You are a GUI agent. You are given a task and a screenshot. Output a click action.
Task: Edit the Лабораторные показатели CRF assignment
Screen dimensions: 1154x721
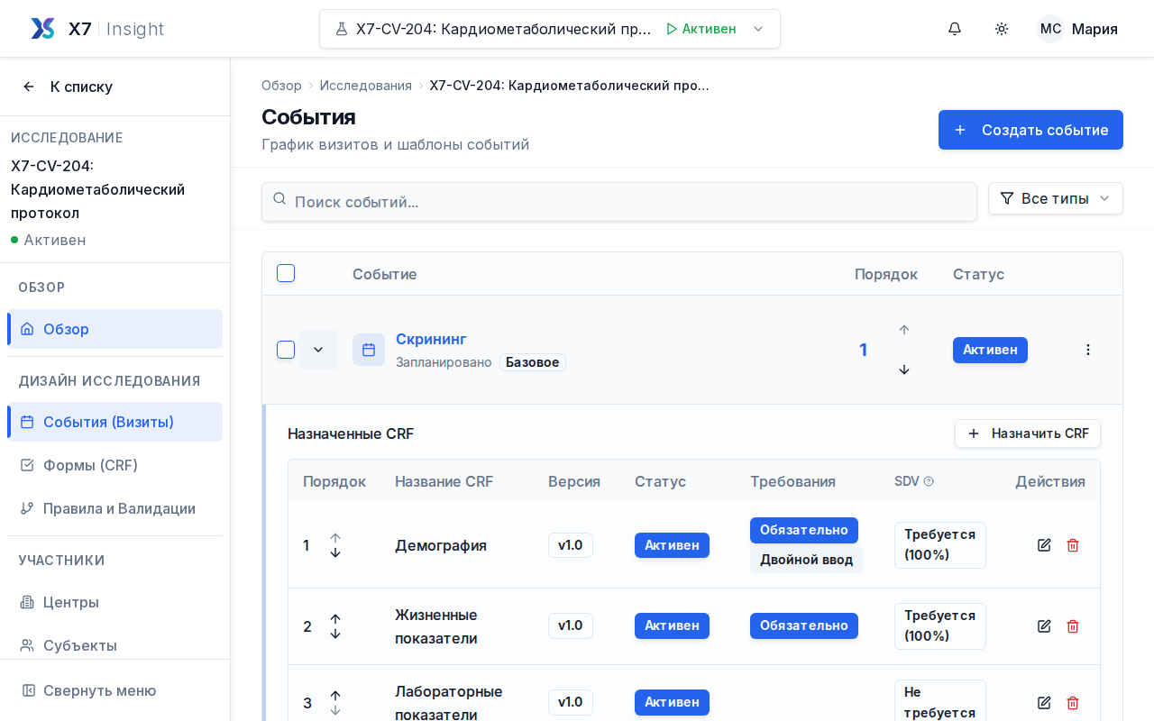[1044, 703]
